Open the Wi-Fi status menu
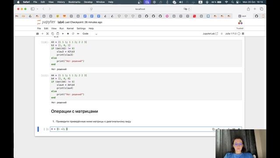Viewport: 280px width, 158px height. 227,2
